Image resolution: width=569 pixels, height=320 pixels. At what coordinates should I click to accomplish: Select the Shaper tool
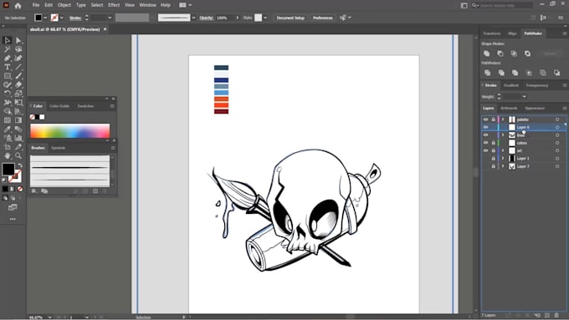point(8,84)
